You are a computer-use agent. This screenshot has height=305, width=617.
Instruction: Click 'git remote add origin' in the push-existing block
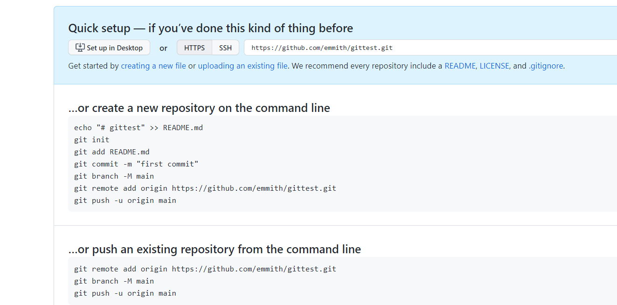(x=205, y=269)
